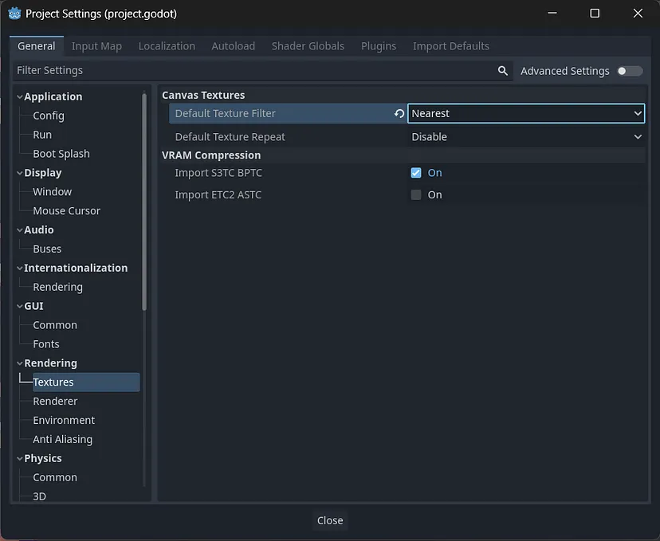This screenshot has height=541, width=660.
Task: Open the Default Texture Filter dropdown
Action: pyautogui.click(x=526, y=114)
